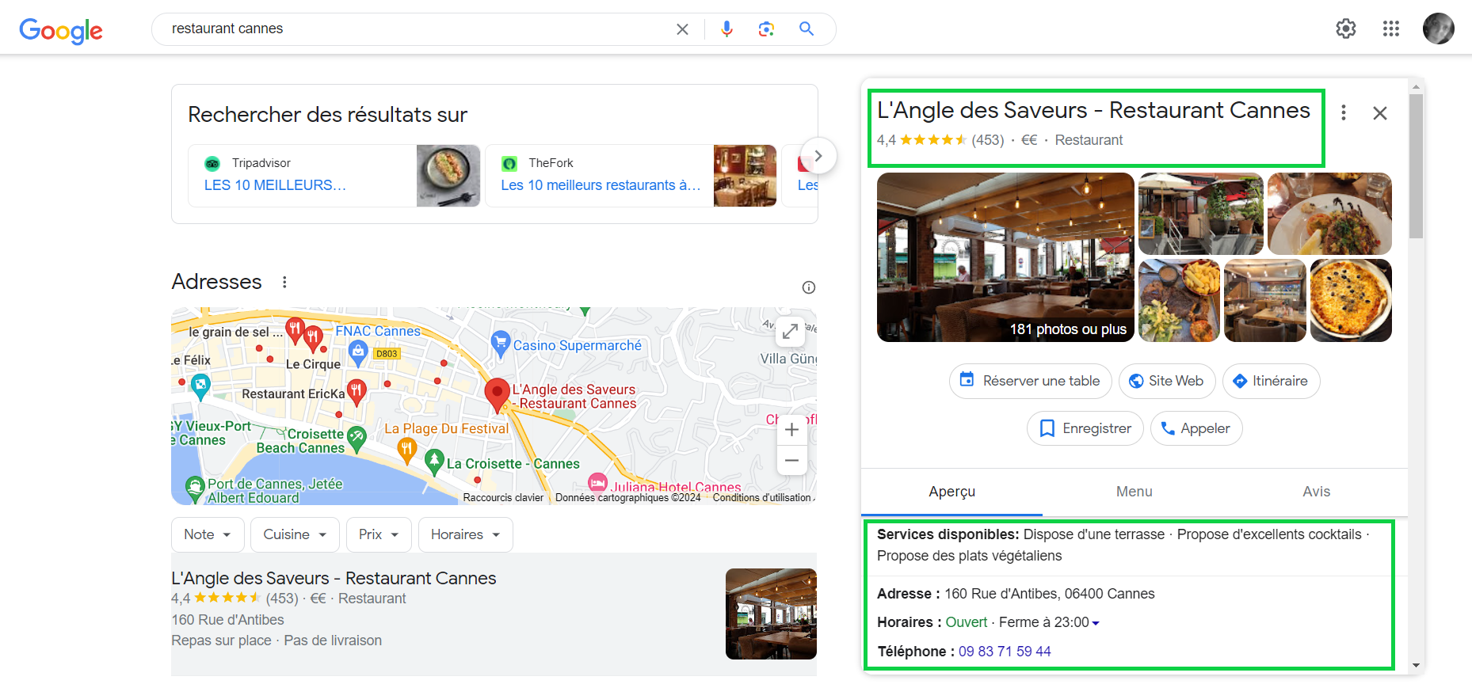Viewport: 1472px width, 688px height.
Task: Open the terrace exterior photo thumbnail
Action: [1201, 214]
